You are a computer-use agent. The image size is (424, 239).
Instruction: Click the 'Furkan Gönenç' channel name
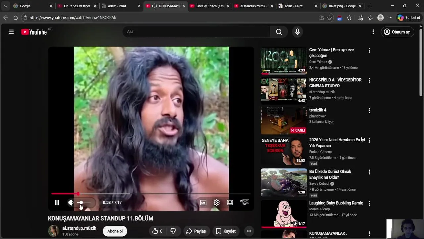(320, 152)
